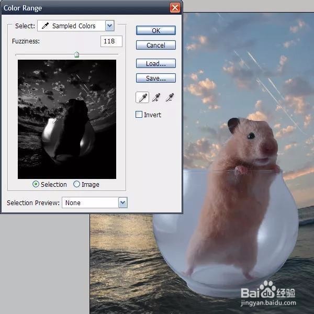Choose the Selection radio button

click(36, 184)
